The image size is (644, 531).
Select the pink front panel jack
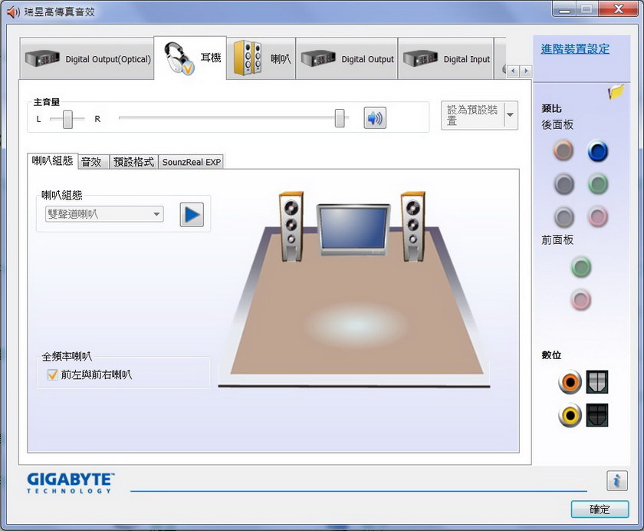(581, 299)
